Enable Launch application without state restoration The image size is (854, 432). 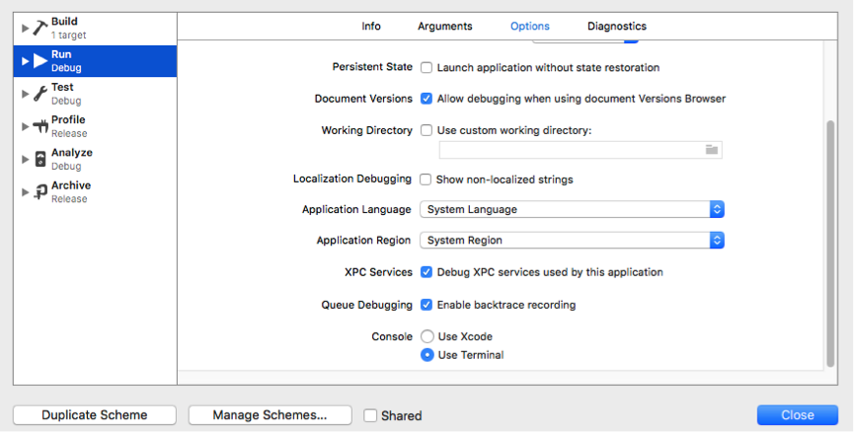pyautogui.click(x=427, y=67)
